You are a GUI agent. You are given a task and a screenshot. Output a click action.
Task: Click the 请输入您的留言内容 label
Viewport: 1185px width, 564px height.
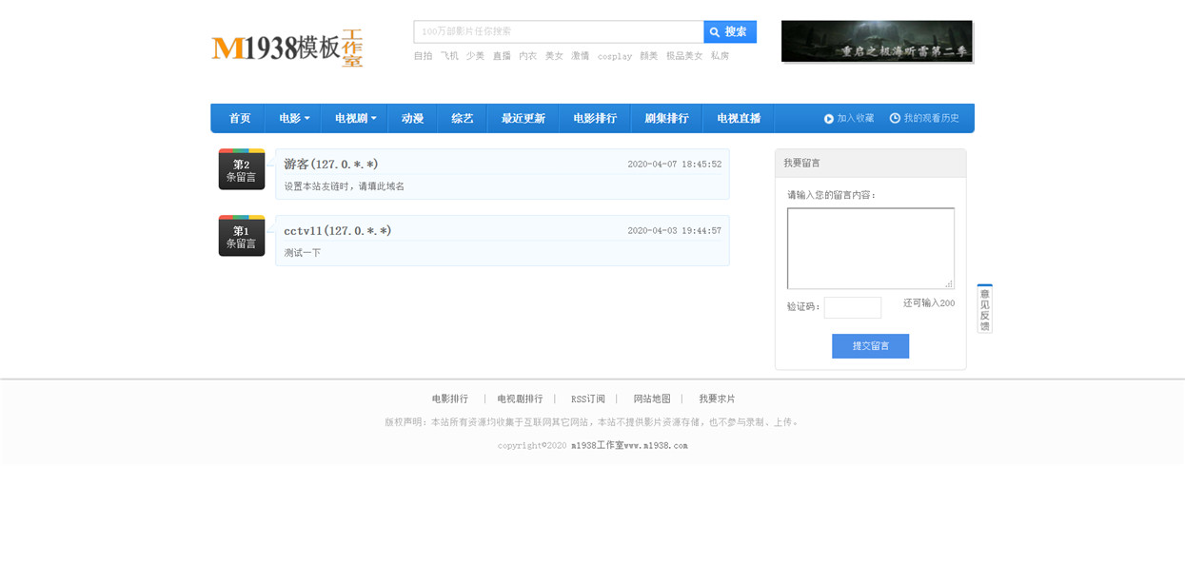(832, 195)
